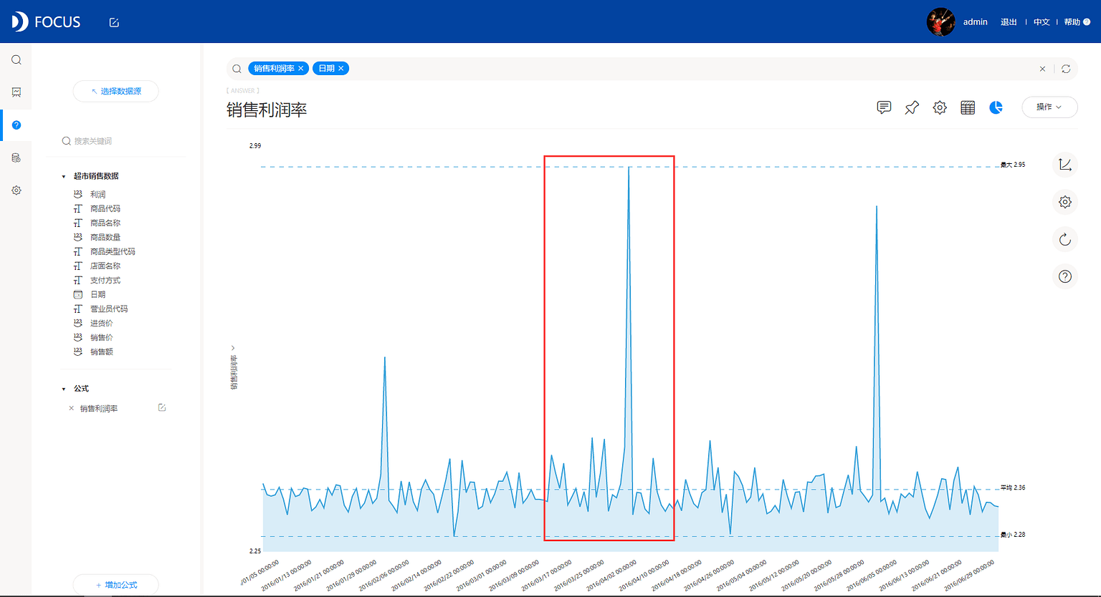The image size is (1101, 597).
Task: Select the 店面名称 column
Action: click(x=105, y=266)
